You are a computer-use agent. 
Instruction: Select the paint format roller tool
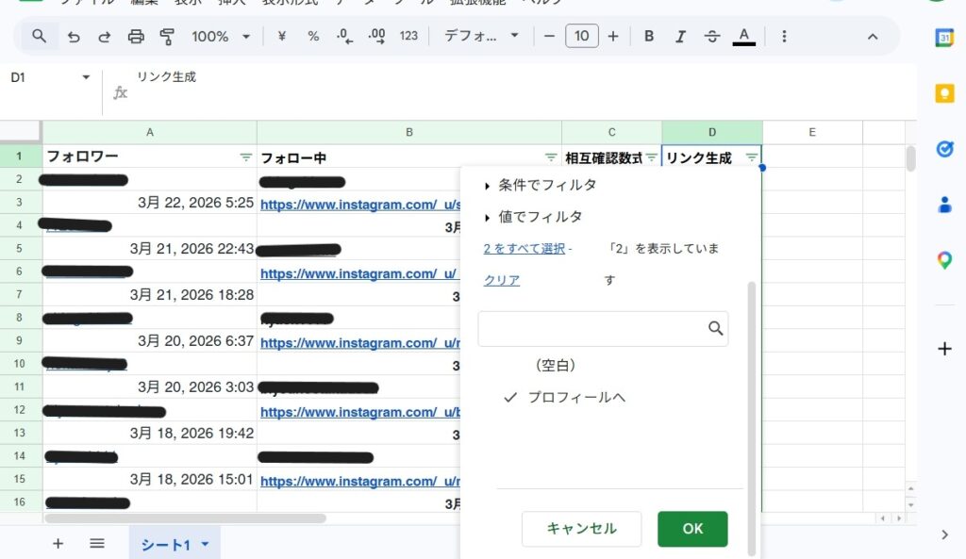coord(167,37)
